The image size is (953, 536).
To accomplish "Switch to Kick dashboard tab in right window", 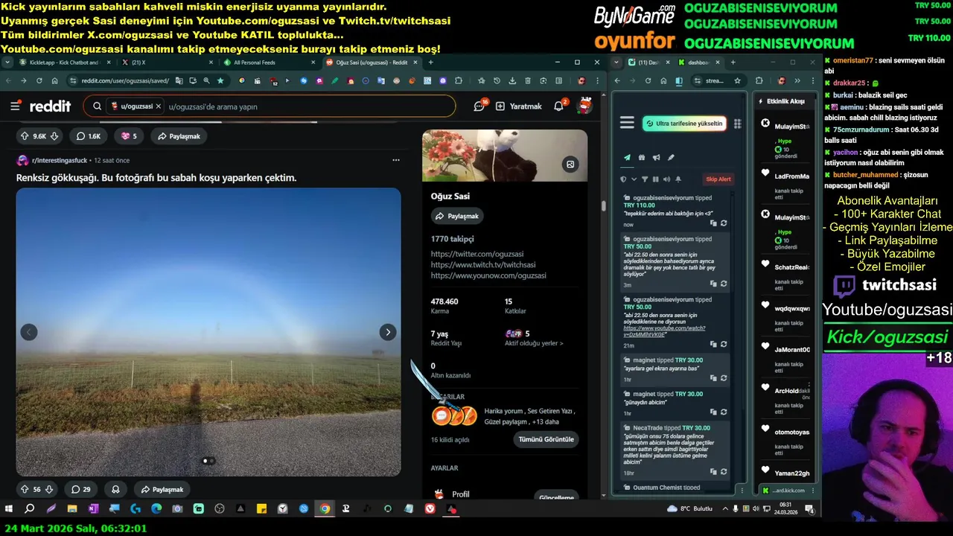I will [699, 63].
